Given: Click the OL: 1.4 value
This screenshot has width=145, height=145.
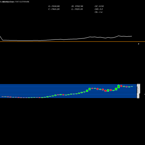Looking at the screenshot, I should (x=99, y=12).
